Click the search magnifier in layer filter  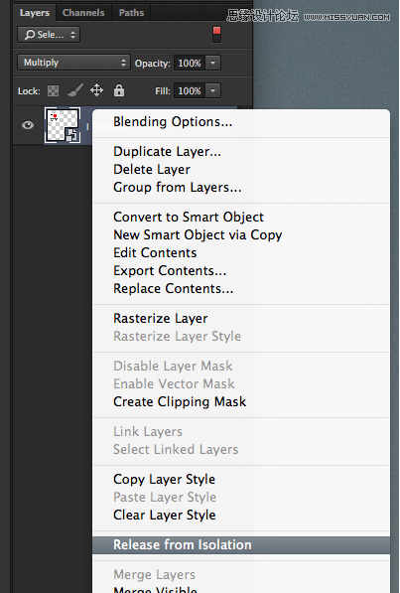[x=30, y=35]
